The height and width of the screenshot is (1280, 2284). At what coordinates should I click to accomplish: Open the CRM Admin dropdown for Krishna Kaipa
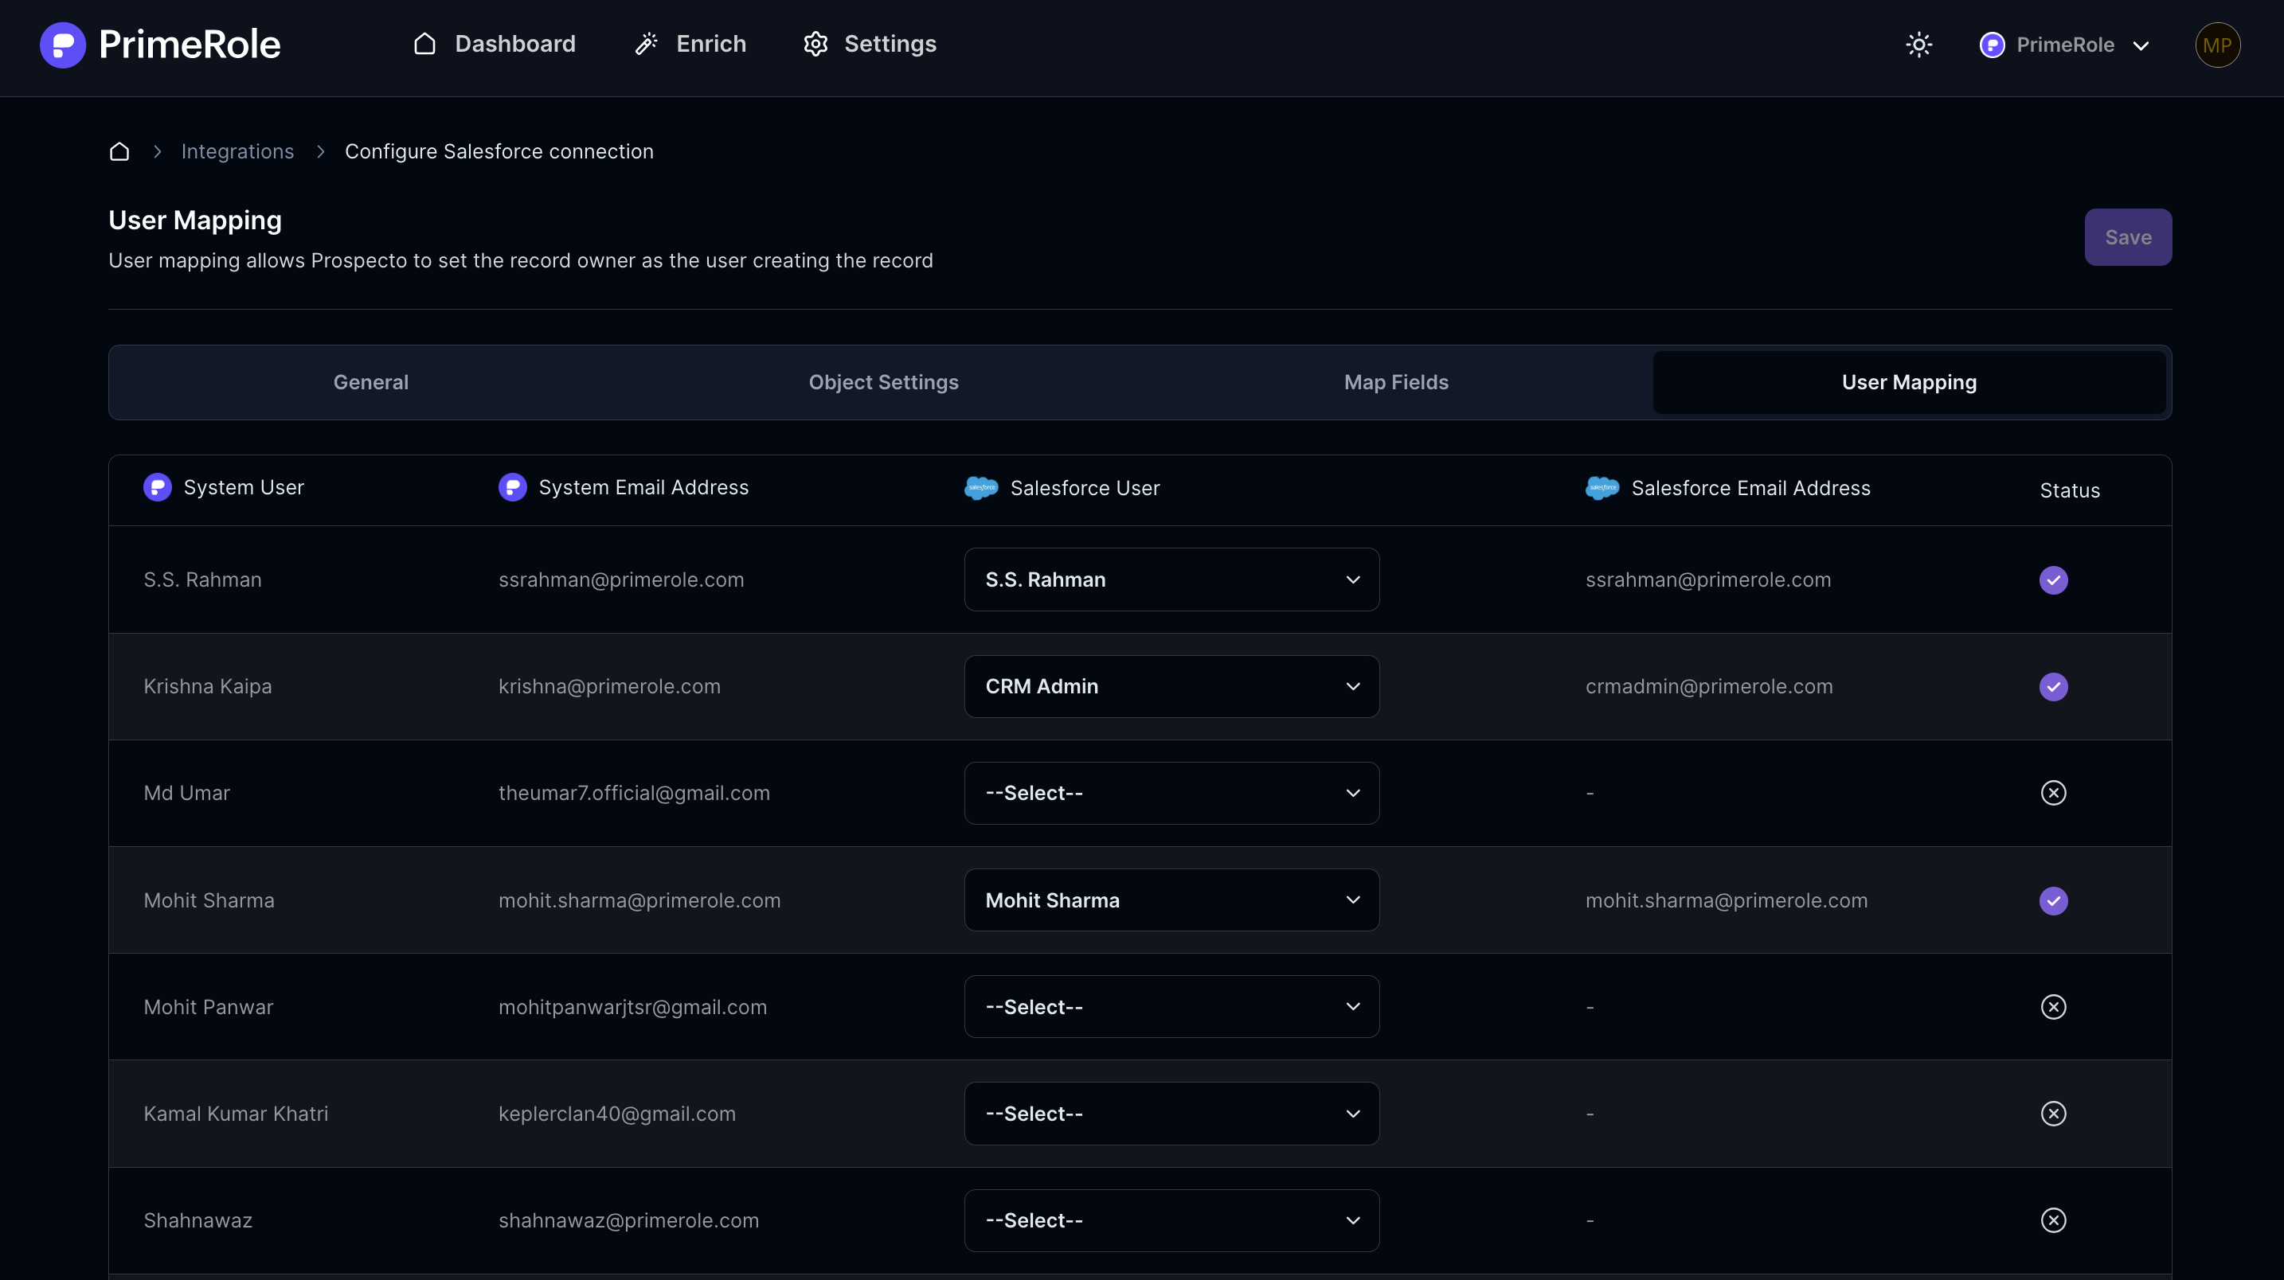(1171, 687)
